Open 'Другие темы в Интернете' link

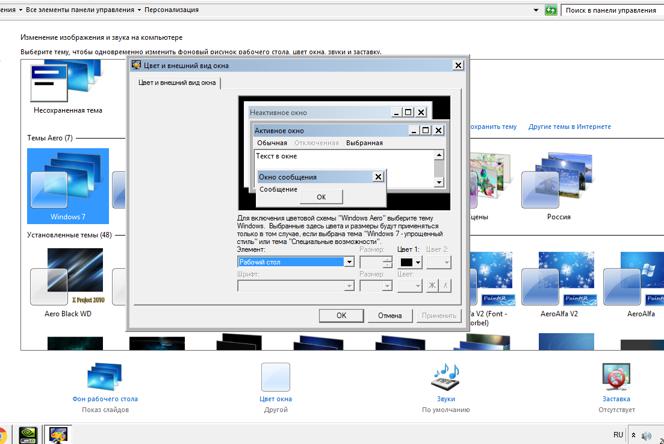tap(569, 127)
